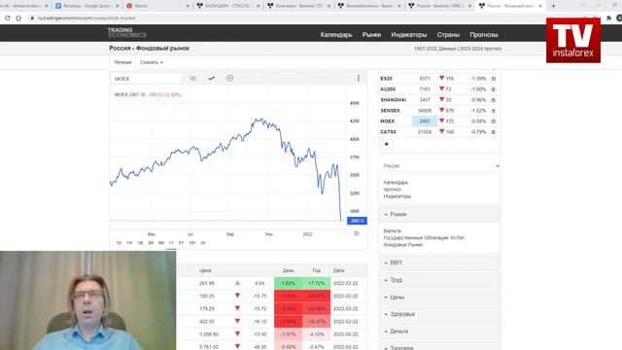Switch to the Report tab
The image size is (622, 350).
(x=157, y=6)
